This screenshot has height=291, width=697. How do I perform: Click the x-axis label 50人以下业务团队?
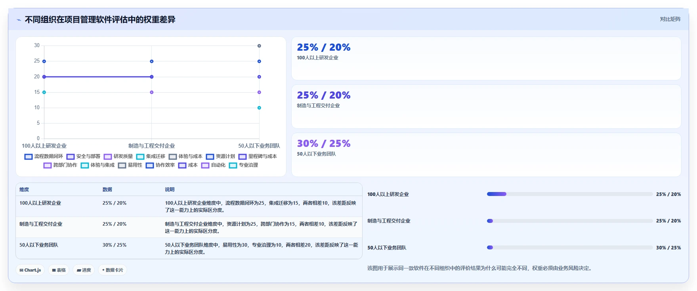pyautogui.click(x=259, y=146)
